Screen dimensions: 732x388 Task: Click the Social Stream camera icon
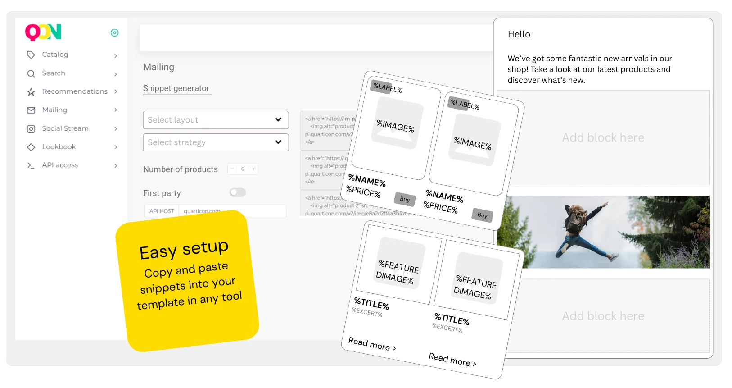pos(31,129)
